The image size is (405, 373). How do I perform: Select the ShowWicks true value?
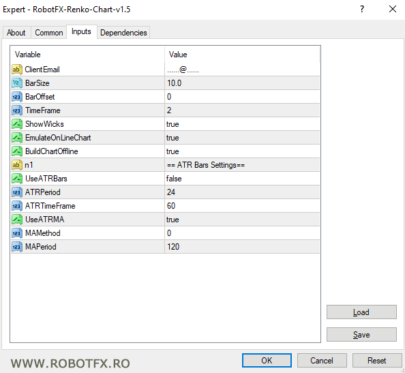(172, 124)
